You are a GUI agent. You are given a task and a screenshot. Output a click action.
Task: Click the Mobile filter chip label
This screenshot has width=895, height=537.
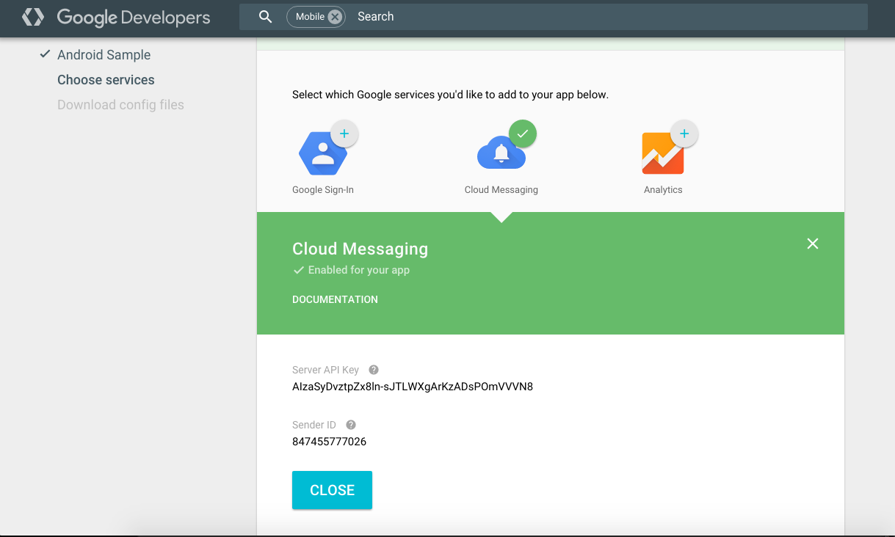point(310,17)
